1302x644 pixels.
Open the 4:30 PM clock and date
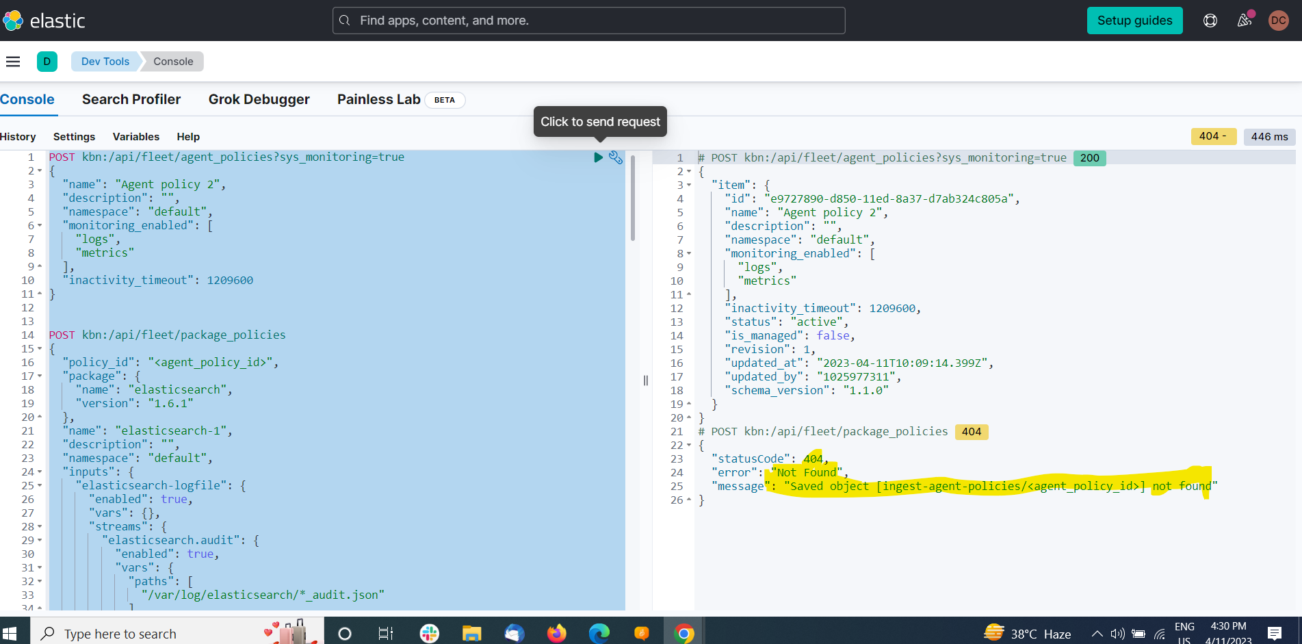pyautogui.click(x=1229, y=634)
